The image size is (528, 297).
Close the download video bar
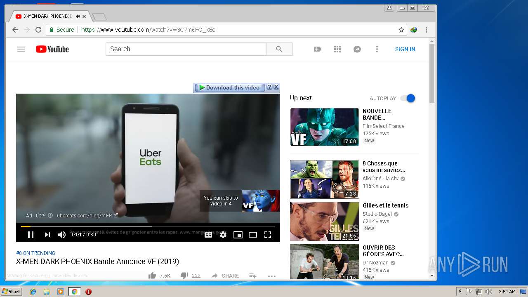276,87
